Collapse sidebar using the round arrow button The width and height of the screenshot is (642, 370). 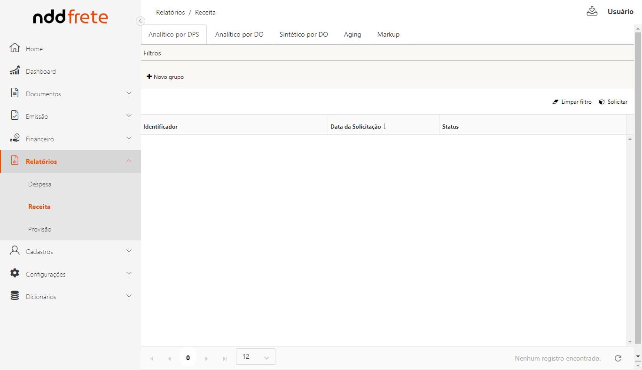click(x=140, y=21)
